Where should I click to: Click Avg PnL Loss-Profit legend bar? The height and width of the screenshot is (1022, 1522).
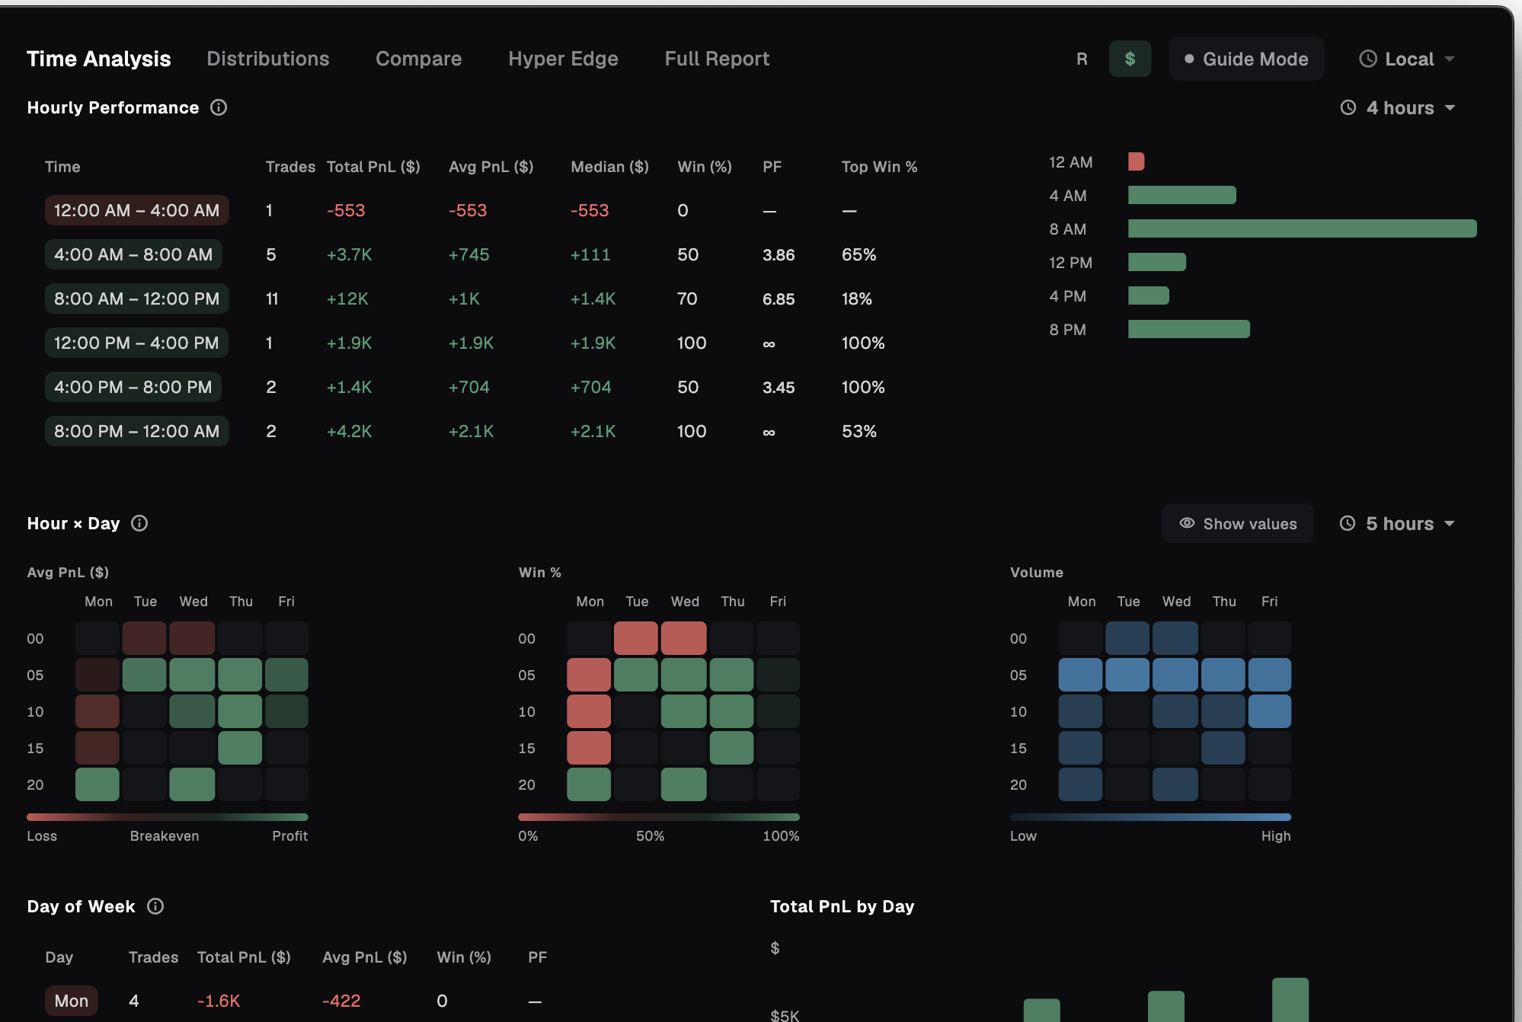pos(168,817)
